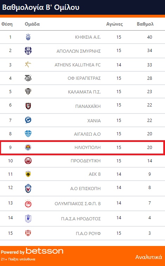Click the Αγώνες column header
The height and width of the screenshot is (266, 165).
point(114,24)
